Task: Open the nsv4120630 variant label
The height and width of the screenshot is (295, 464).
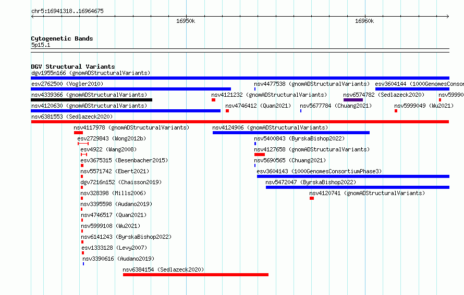Action: click(89, 106)
